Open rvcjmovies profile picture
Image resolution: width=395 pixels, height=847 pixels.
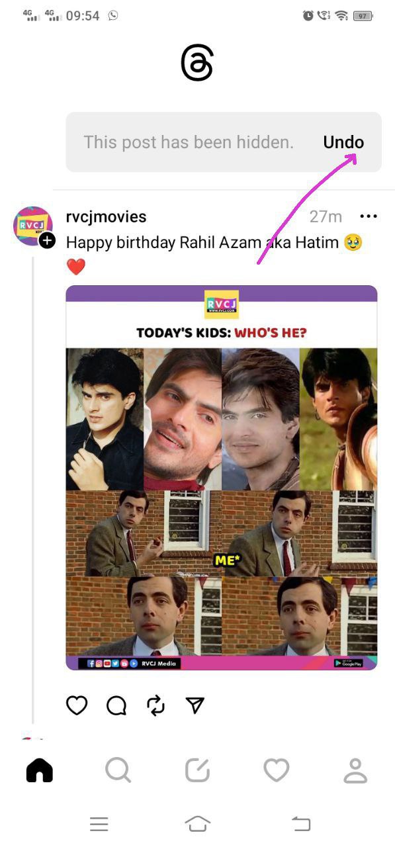pos(32,226)
